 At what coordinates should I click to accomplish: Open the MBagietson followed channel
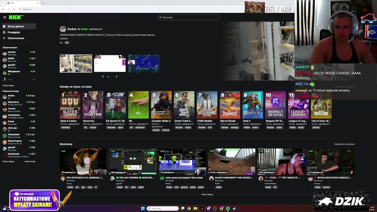tap(14, 72)
